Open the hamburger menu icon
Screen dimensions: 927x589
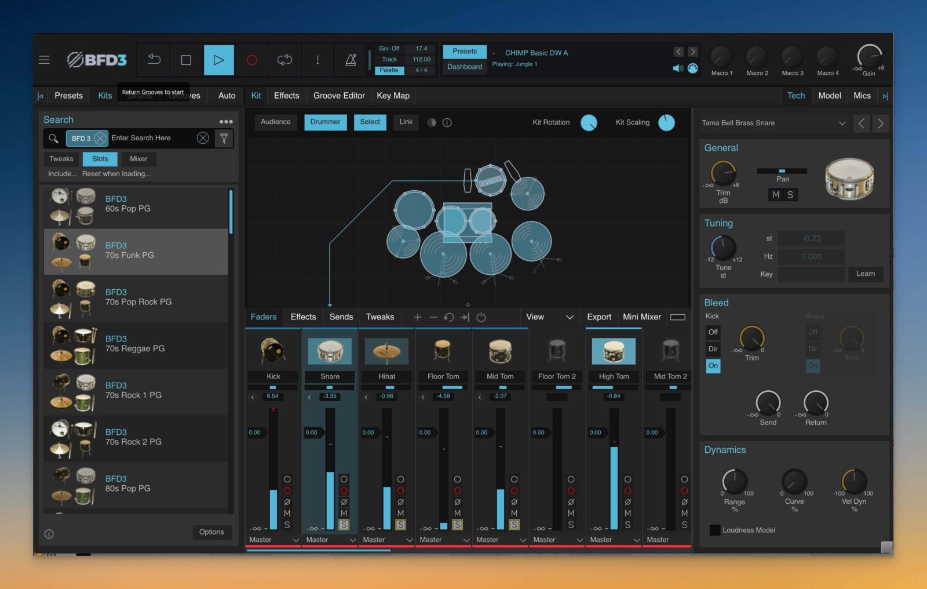(44, 60)
